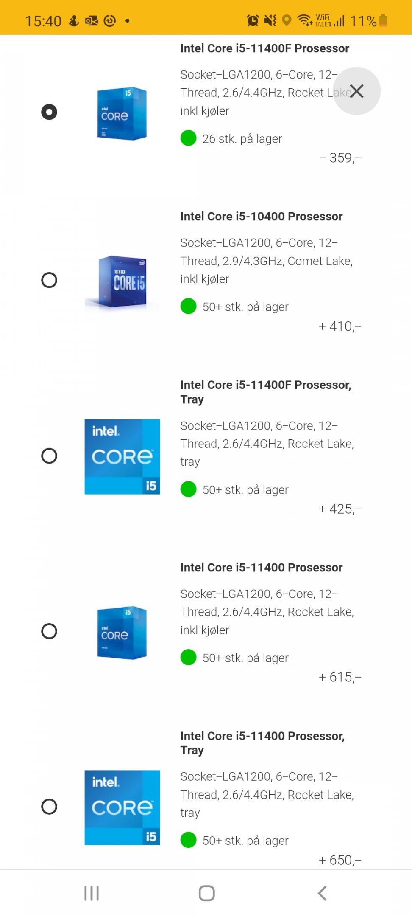Select the i5-11400 Tray radio button
Image resolution: width=412 pixels, height=917 pixels.
click(x=49, y=807)
